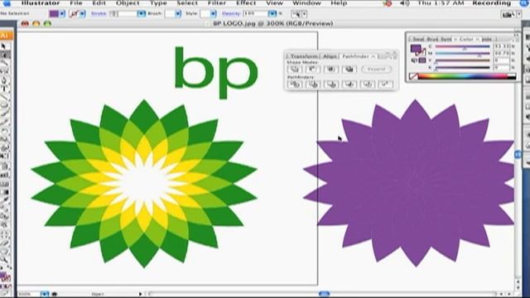Open the Object menu

tap(128, 3)
